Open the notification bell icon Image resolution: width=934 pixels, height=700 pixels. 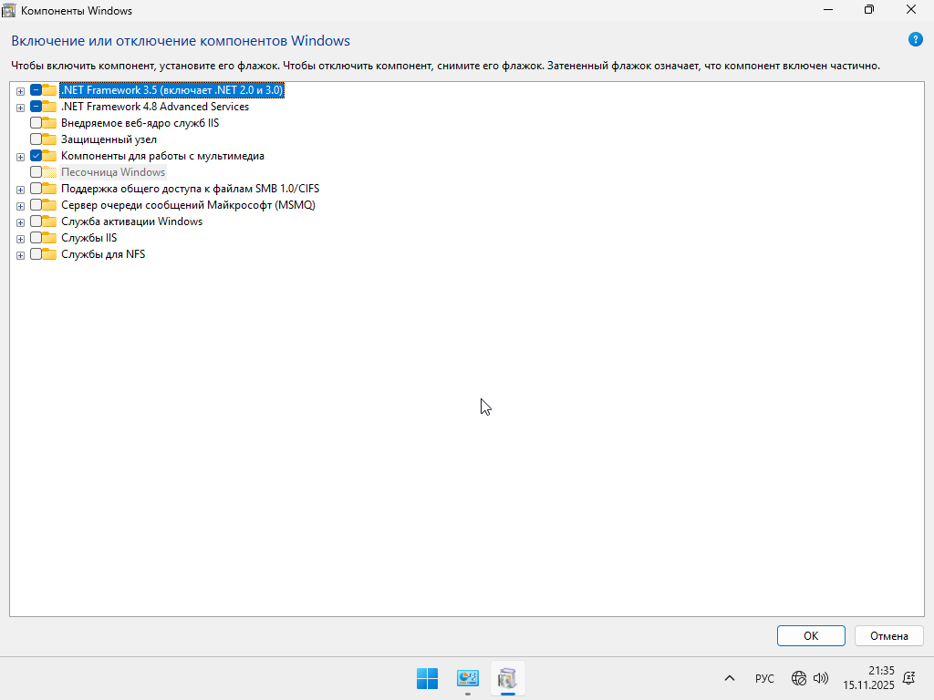coord(908,678)
